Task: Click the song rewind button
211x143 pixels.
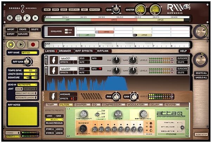Action: click(x=10, y=18)
